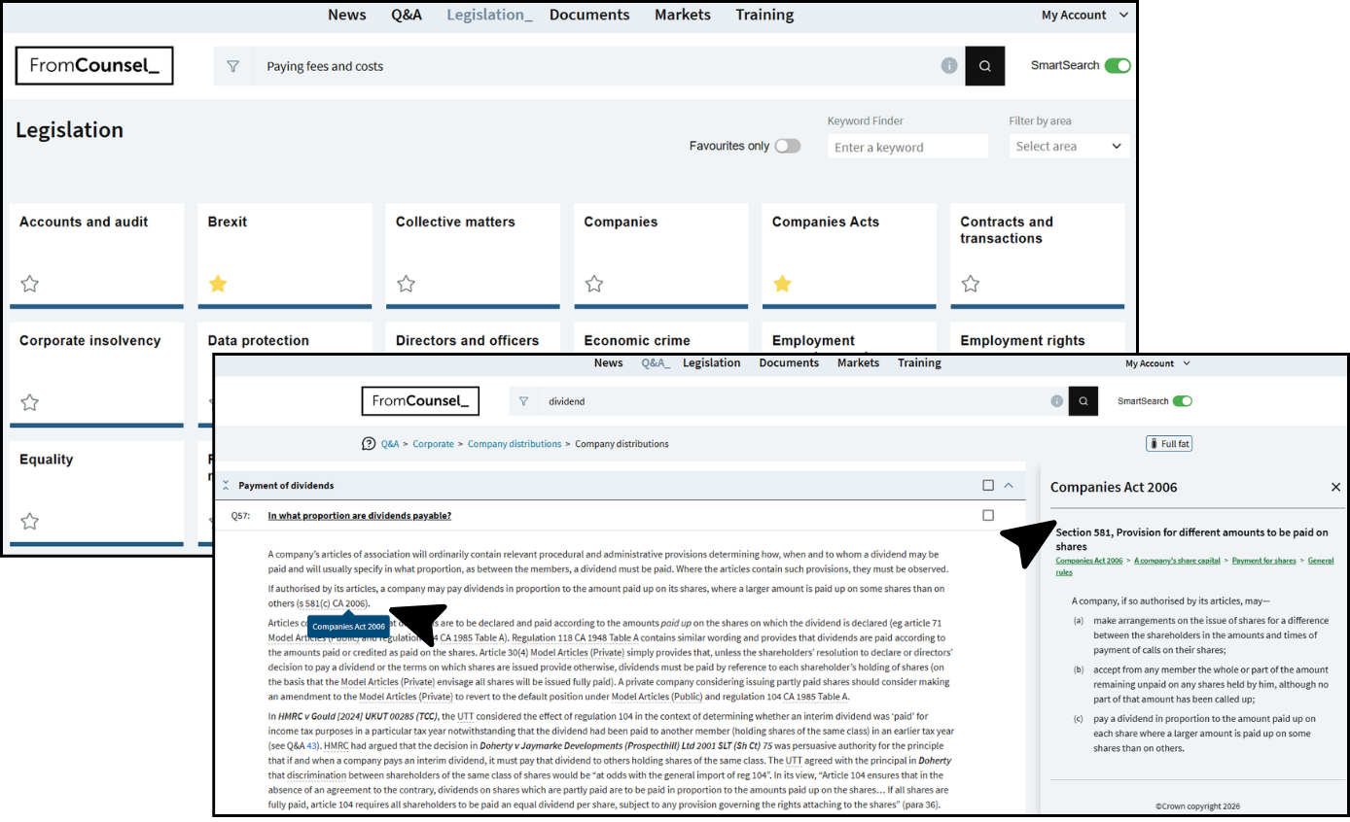Close the Companies Act 2006 side panel
1350x822 pixels.
coord(1335,487)
